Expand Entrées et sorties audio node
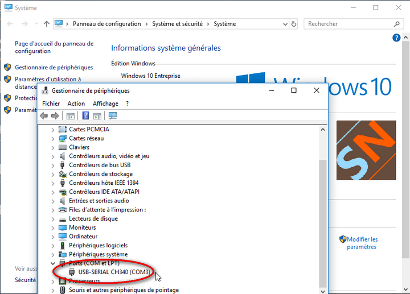The height and width of the screenshot is (294, 410). [53, 201]
